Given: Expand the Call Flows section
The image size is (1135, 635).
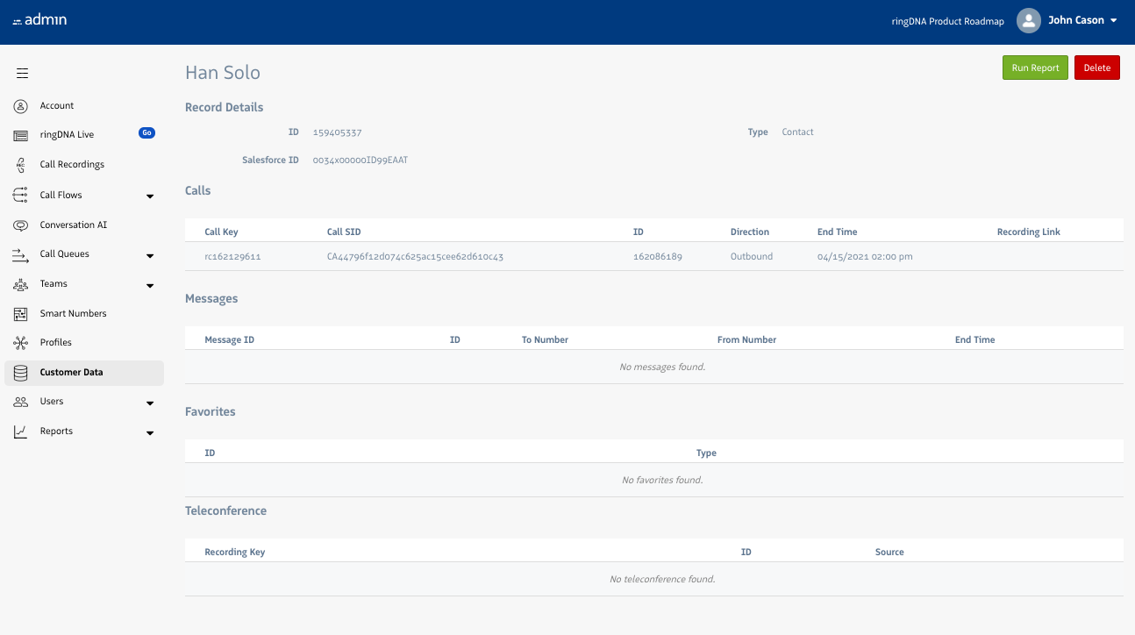Looking at the screenshot, I should coord(150,195).
